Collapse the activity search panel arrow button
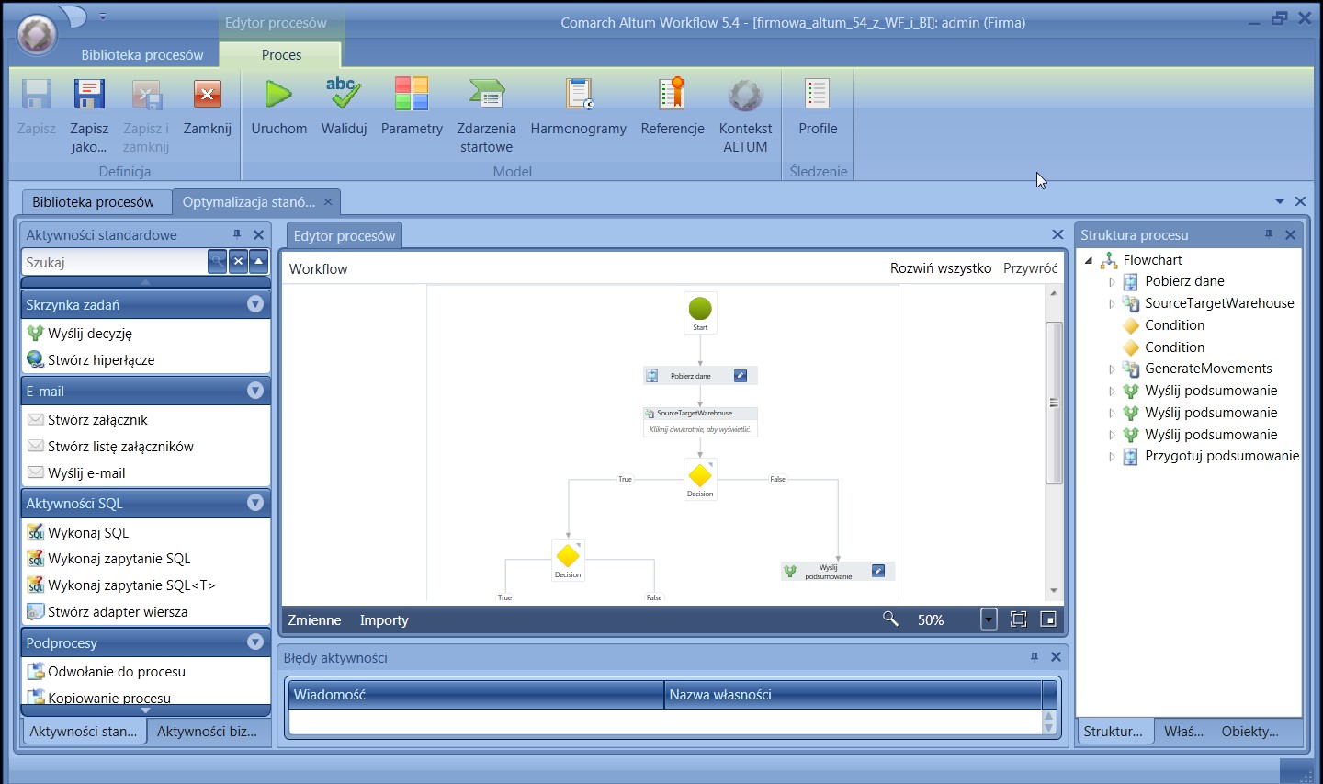This screenshot has width=1323, height=784. [x=259, y=262]
